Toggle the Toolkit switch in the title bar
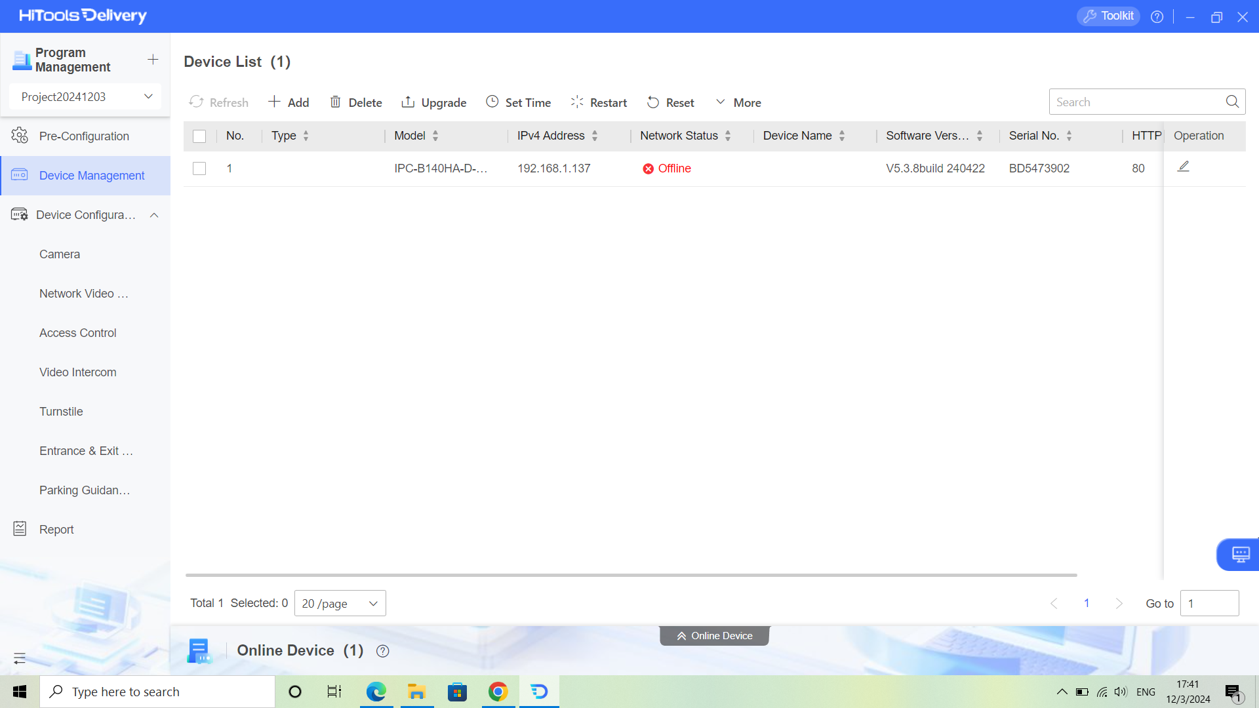 tap(1108, 16)
